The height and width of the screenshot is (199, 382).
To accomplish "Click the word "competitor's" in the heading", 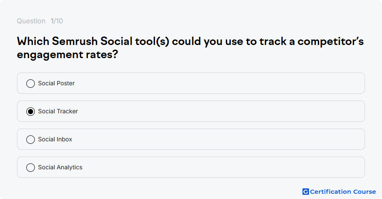I will (x=331, y=42).
